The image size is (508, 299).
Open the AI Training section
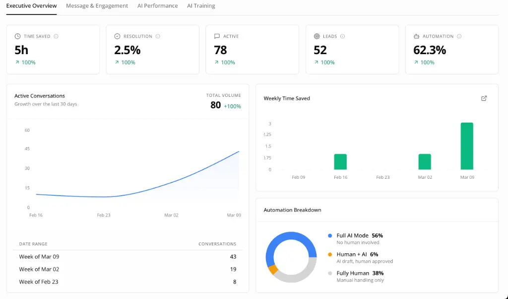click(200, 6)
